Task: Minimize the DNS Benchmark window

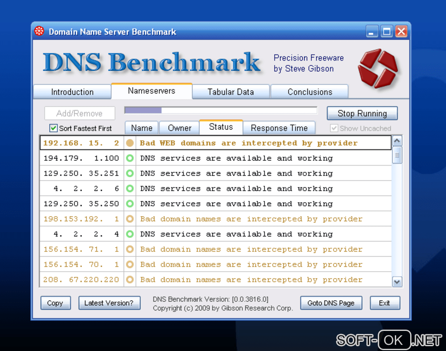Action: [372, 31]
